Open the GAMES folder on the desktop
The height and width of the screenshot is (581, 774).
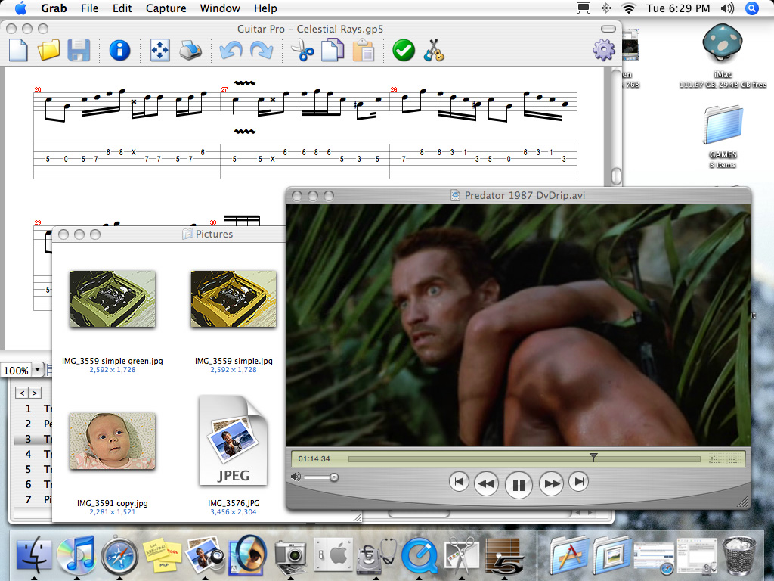723,125
